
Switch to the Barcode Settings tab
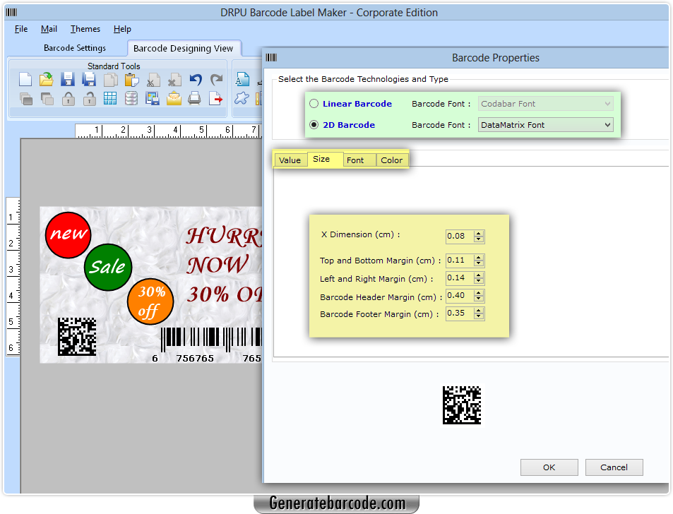point(74,48)
